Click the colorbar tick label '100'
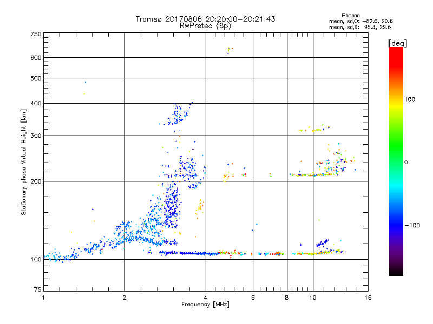 pyautogui.click(x=410, y=99)
